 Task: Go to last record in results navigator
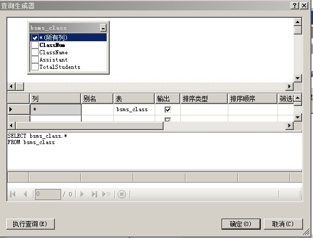pos(95,194)
